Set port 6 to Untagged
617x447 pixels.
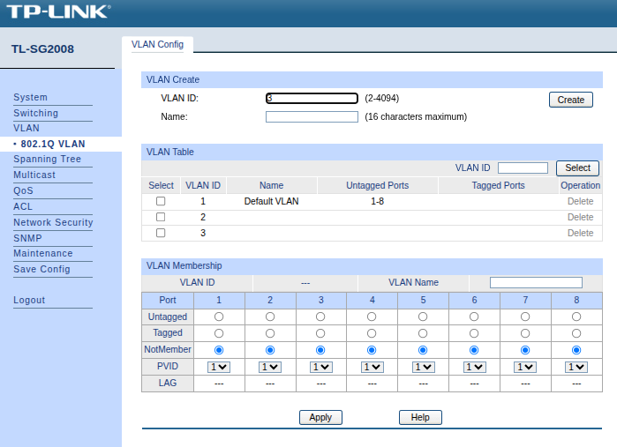coord(474,317)
